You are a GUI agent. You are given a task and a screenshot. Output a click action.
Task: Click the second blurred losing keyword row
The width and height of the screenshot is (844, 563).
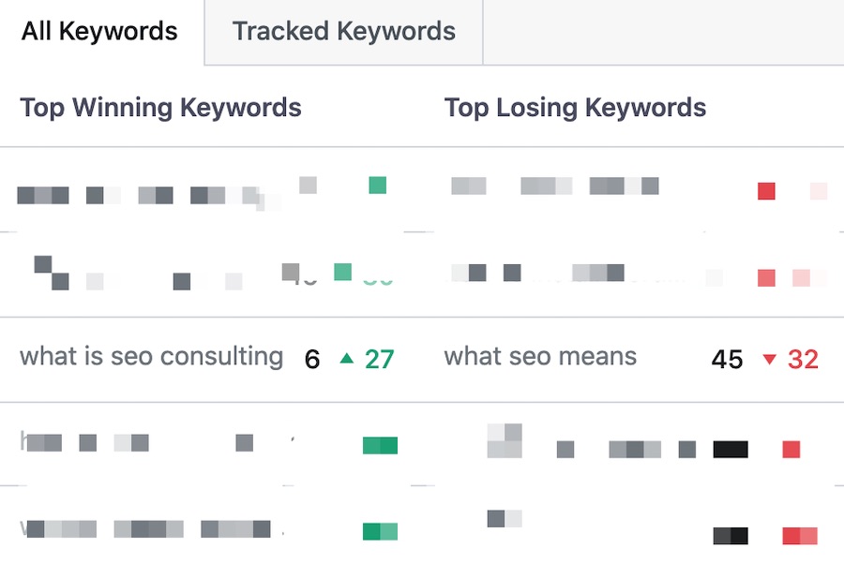click(639, 274)
